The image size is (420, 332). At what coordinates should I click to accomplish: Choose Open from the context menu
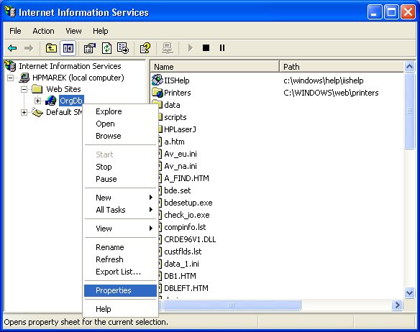click(121, 124)
